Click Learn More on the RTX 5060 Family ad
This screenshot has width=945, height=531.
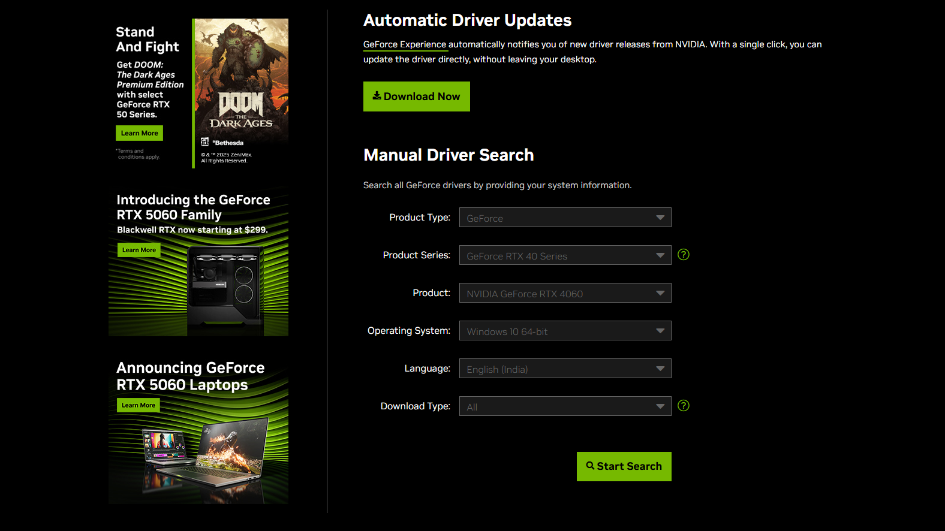click(x=139, y=250)
